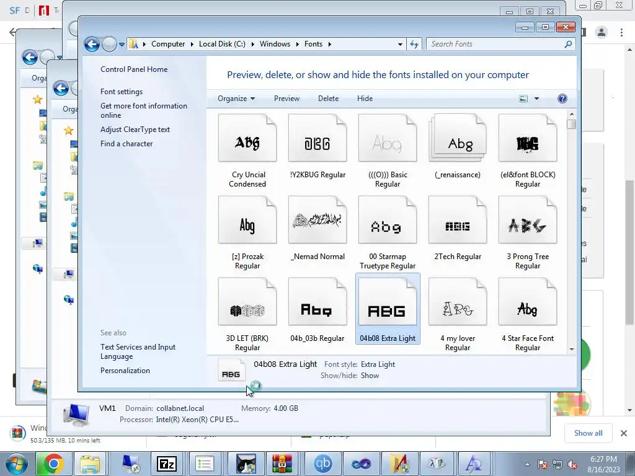Open the Help question mark icon
Screen dimensions: 635x476
[x=562, y=99]
